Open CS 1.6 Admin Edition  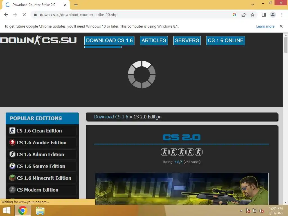click(42, 154)
